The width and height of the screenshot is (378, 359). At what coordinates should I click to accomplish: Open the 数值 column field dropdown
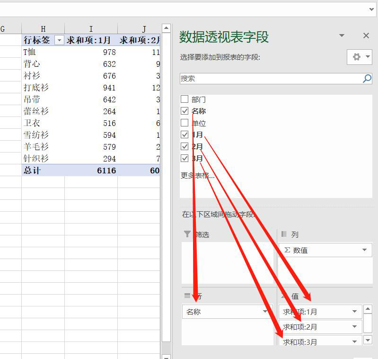(364, 250)
